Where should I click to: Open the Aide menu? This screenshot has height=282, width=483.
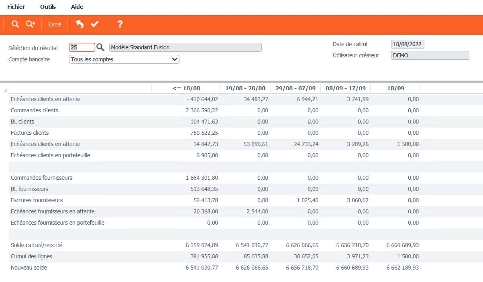(x=77, y=7)
